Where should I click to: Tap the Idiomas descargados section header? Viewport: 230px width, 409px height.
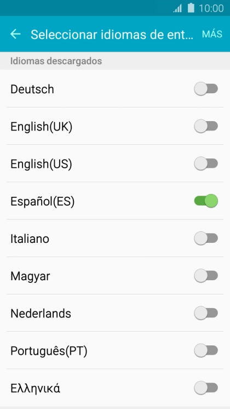pos(56,61)
